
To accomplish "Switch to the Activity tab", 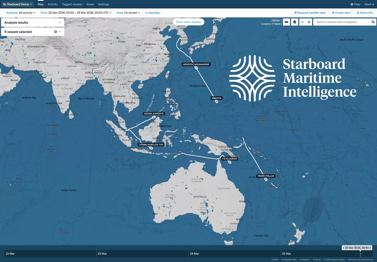I will pyautogui.click(x=53, y=4).
